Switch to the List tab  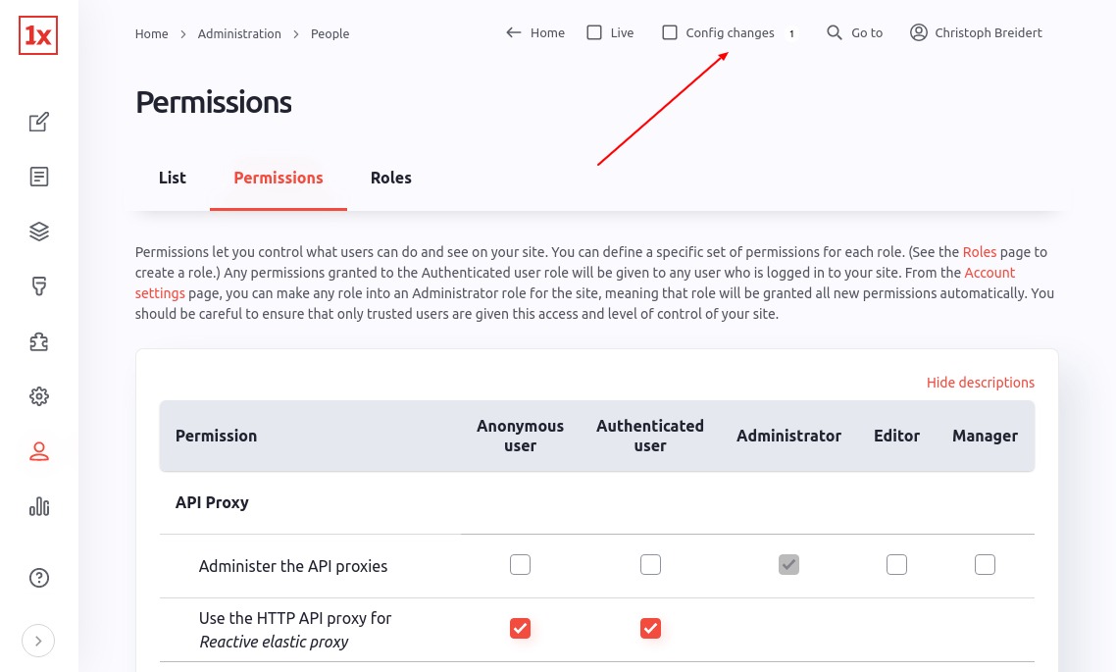(173, 178)
